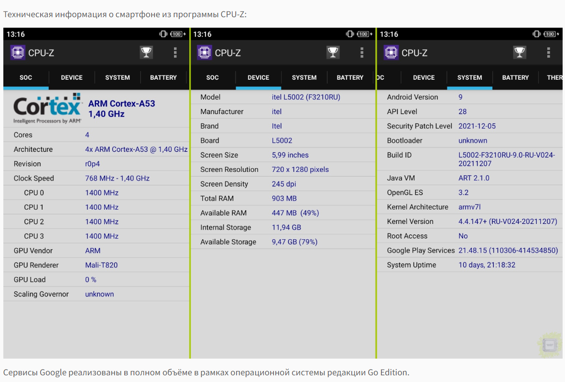Select Cores value 4

pos(87,135)
